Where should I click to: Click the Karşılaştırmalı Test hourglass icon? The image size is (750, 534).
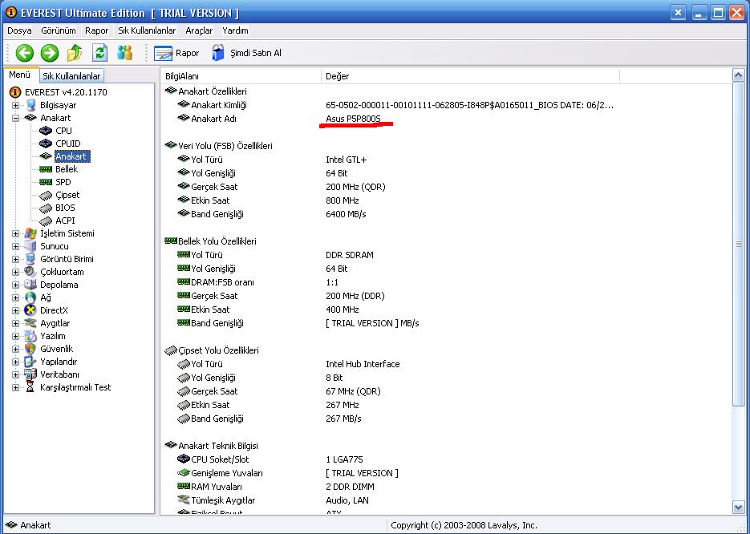[30, 387]
